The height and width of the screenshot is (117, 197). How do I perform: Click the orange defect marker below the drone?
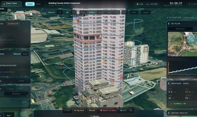[78, 22]
